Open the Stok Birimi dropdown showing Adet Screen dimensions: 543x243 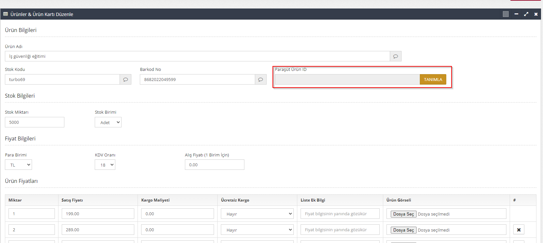point(108,122)
